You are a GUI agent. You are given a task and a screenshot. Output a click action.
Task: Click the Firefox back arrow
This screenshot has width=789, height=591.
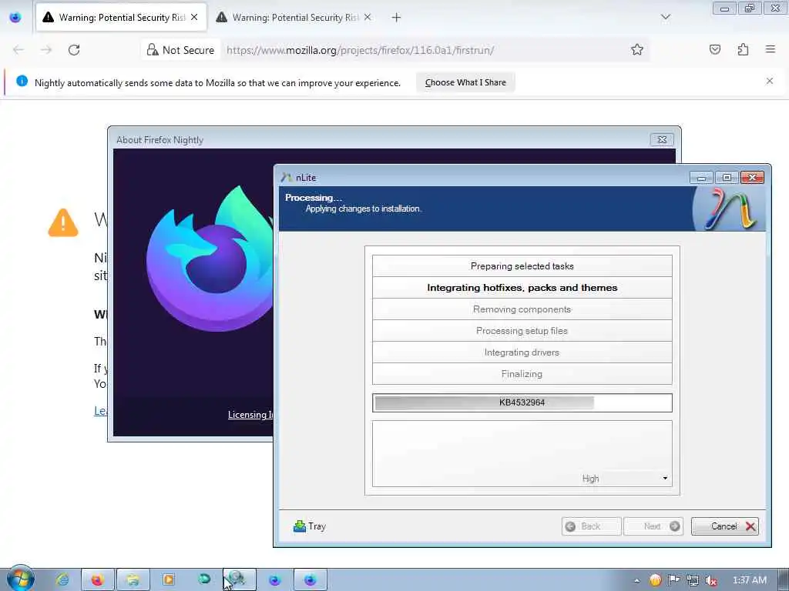18,50
